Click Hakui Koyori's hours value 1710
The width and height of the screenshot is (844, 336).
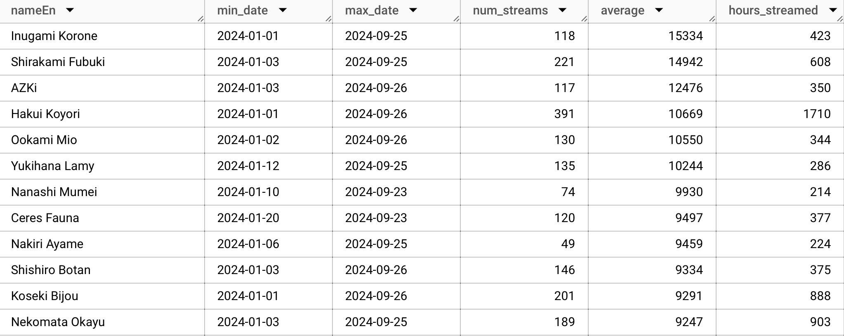817,114
